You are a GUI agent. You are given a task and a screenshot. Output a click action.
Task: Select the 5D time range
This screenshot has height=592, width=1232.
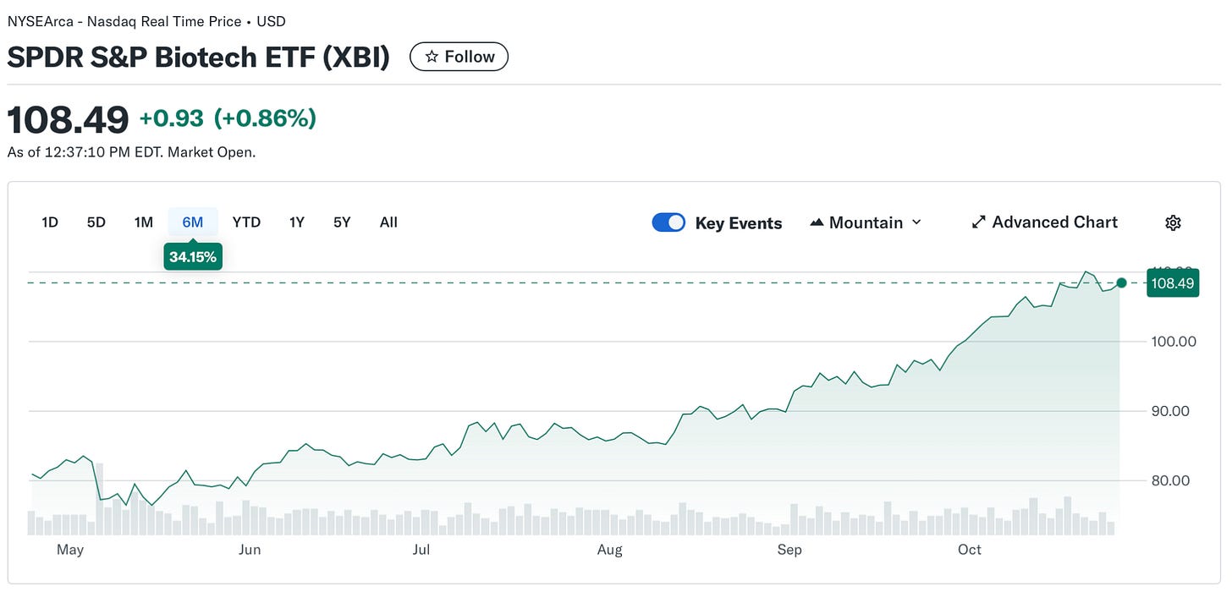[x=96, y=222]
